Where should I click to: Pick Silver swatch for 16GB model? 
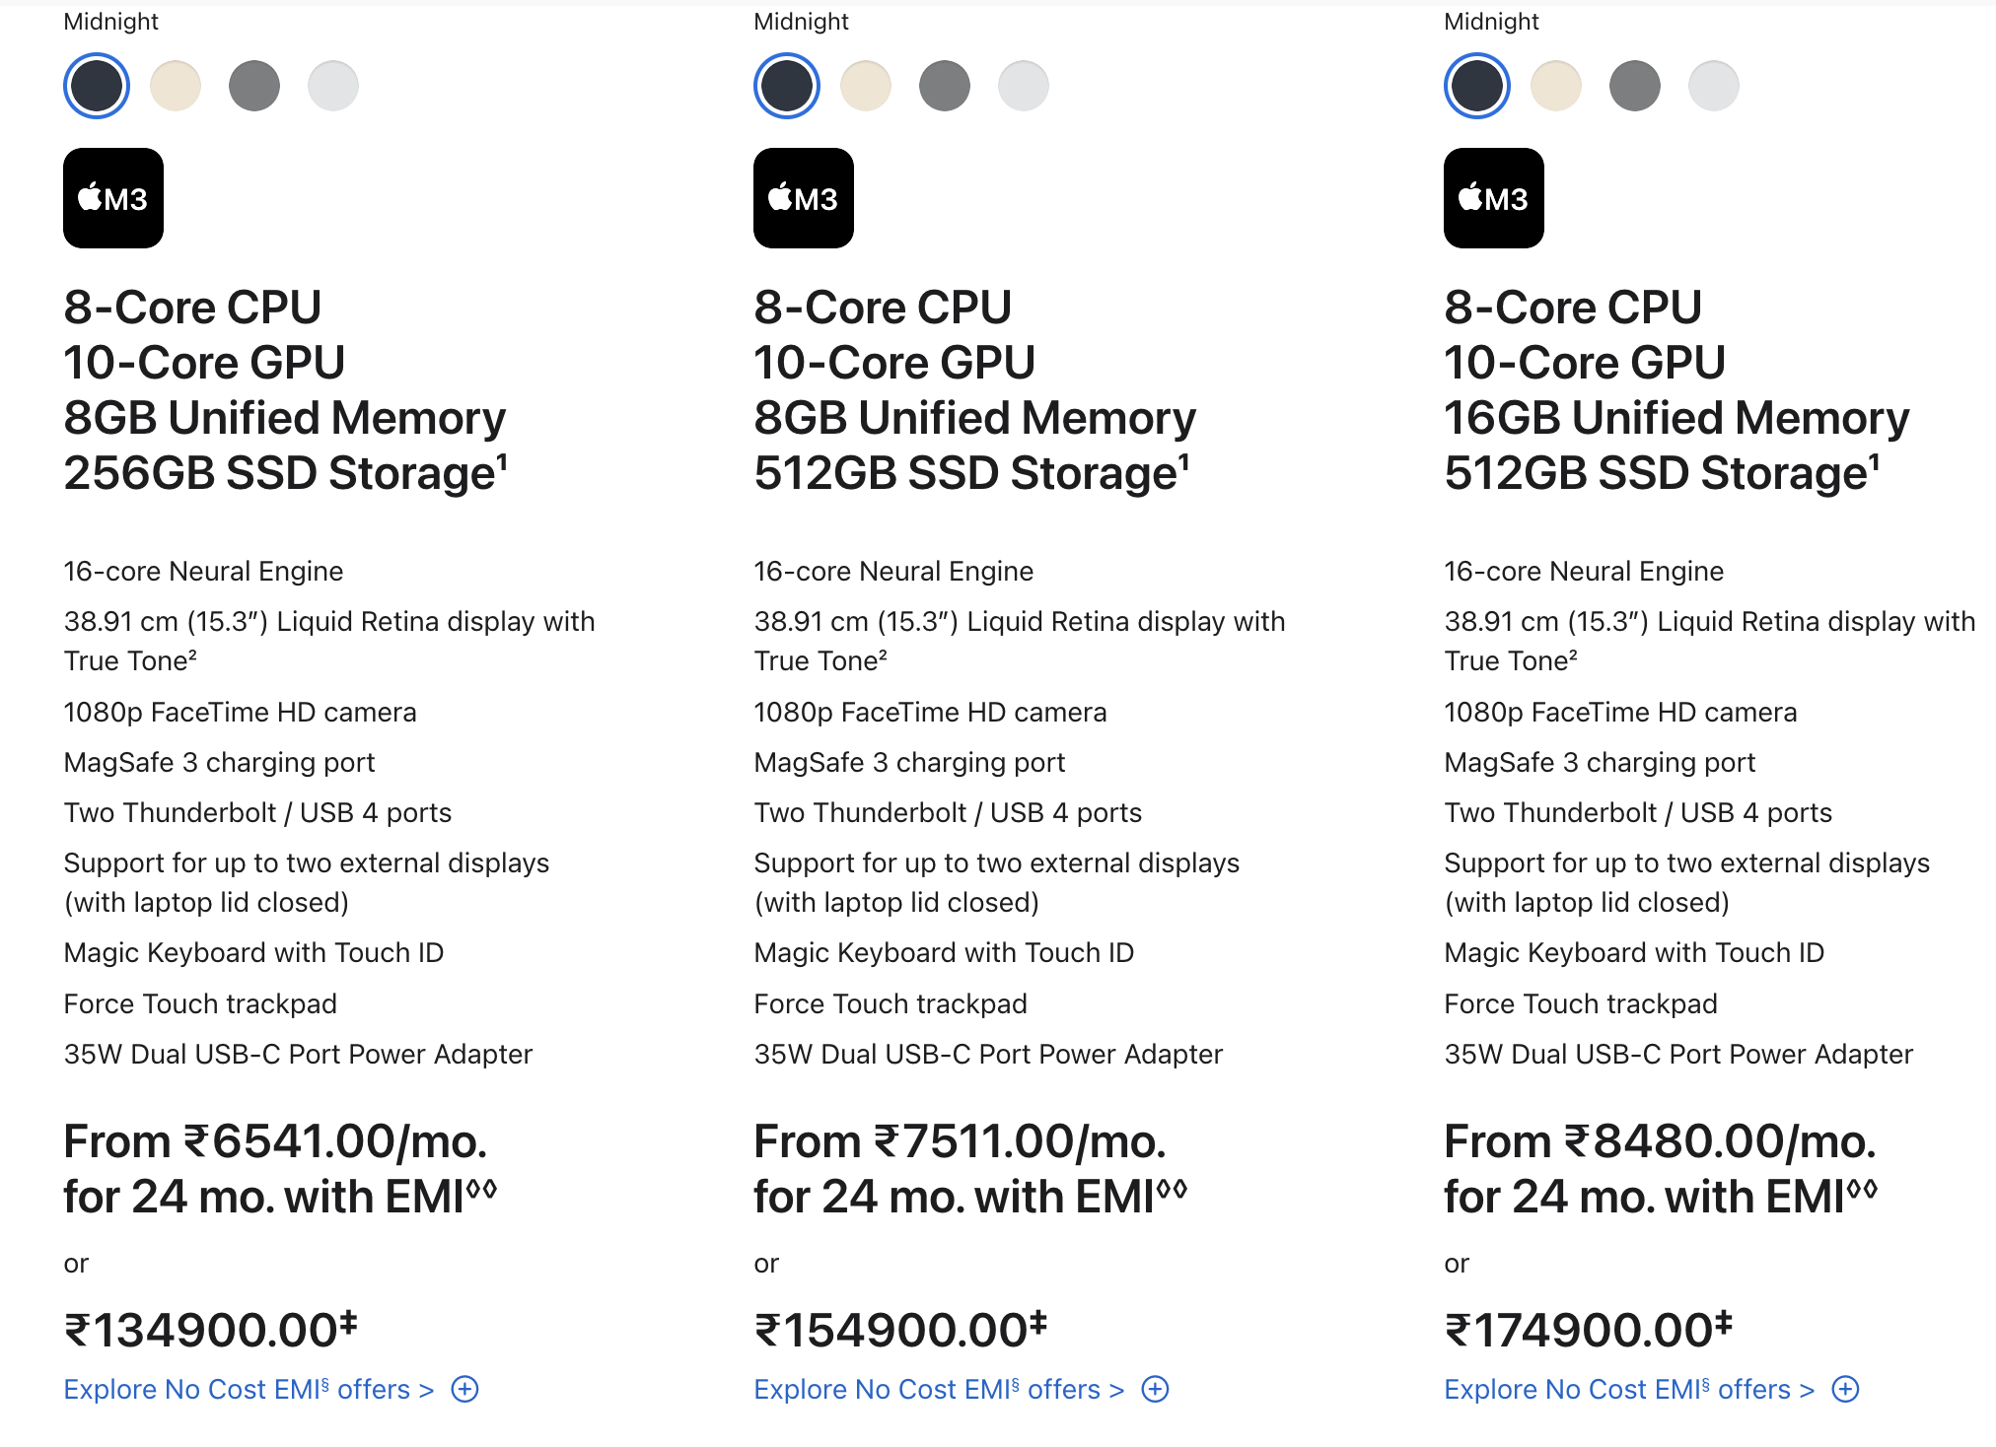tap(1714, 86)
